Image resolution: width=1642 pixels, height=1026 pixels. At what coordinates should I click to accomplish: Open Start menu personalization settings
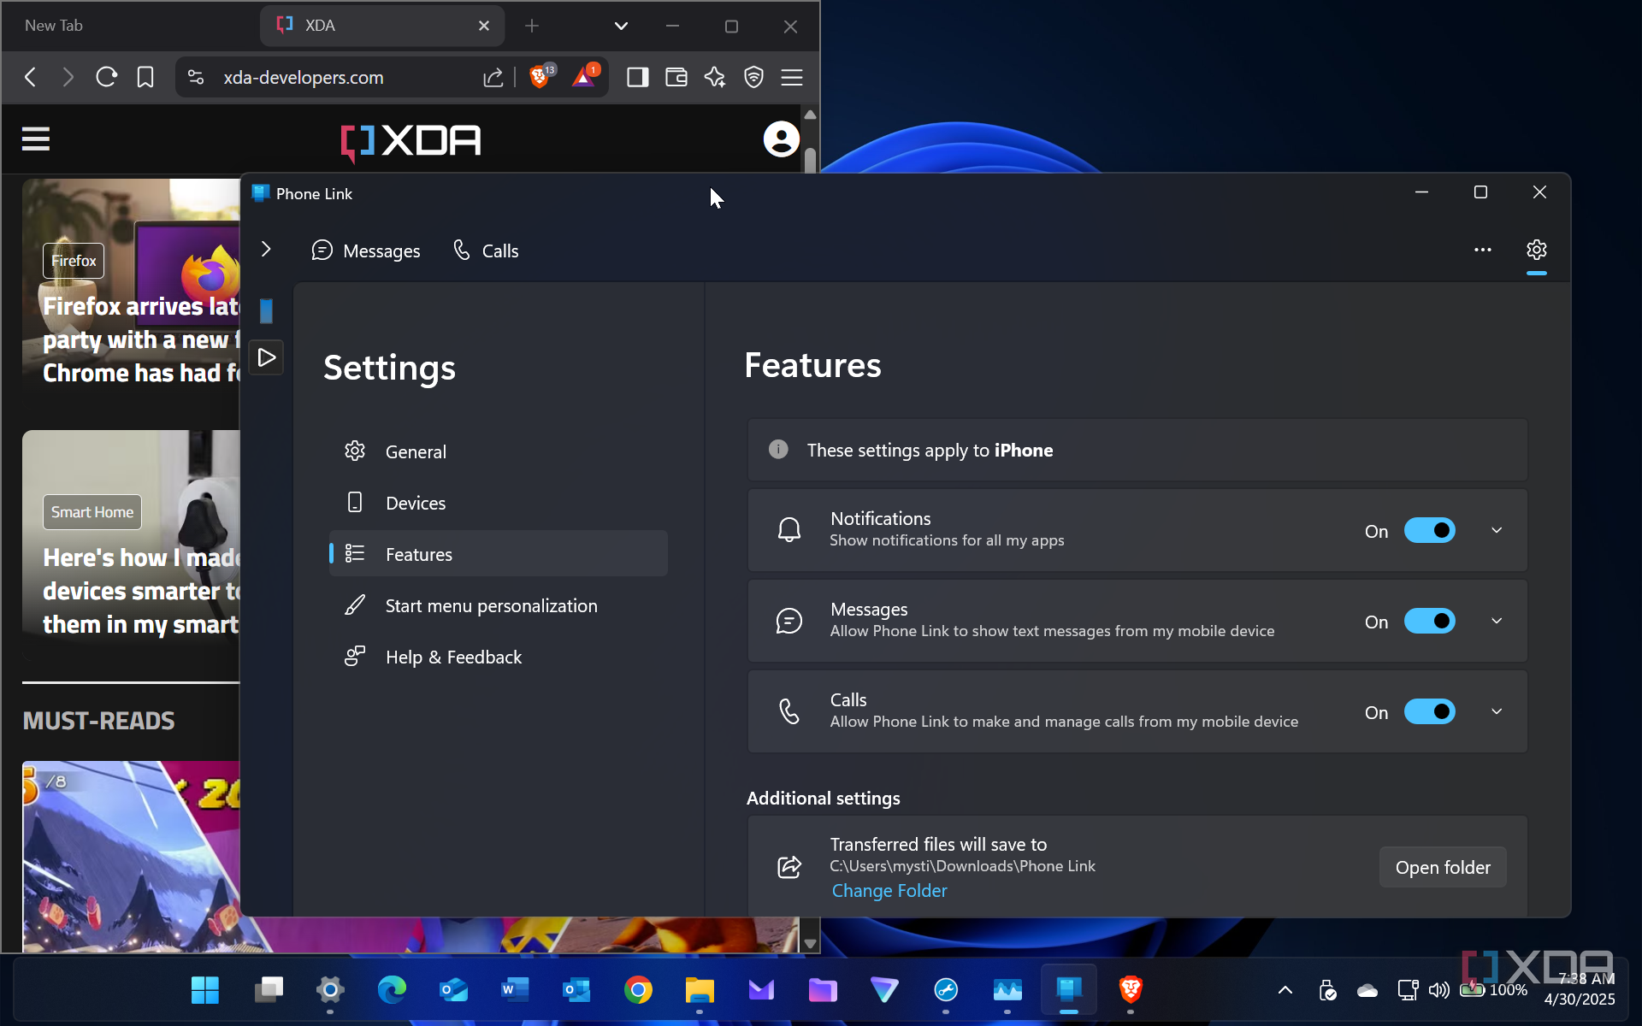(499, 605)
